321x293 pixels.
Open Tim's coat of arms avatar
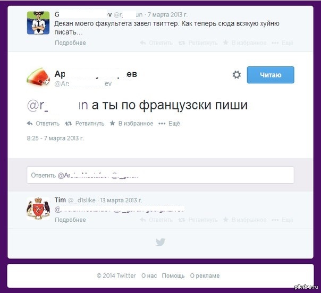(38, 209)
